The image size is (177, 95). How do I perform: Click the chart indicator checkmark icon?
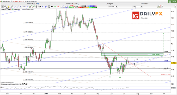point(30,7)
